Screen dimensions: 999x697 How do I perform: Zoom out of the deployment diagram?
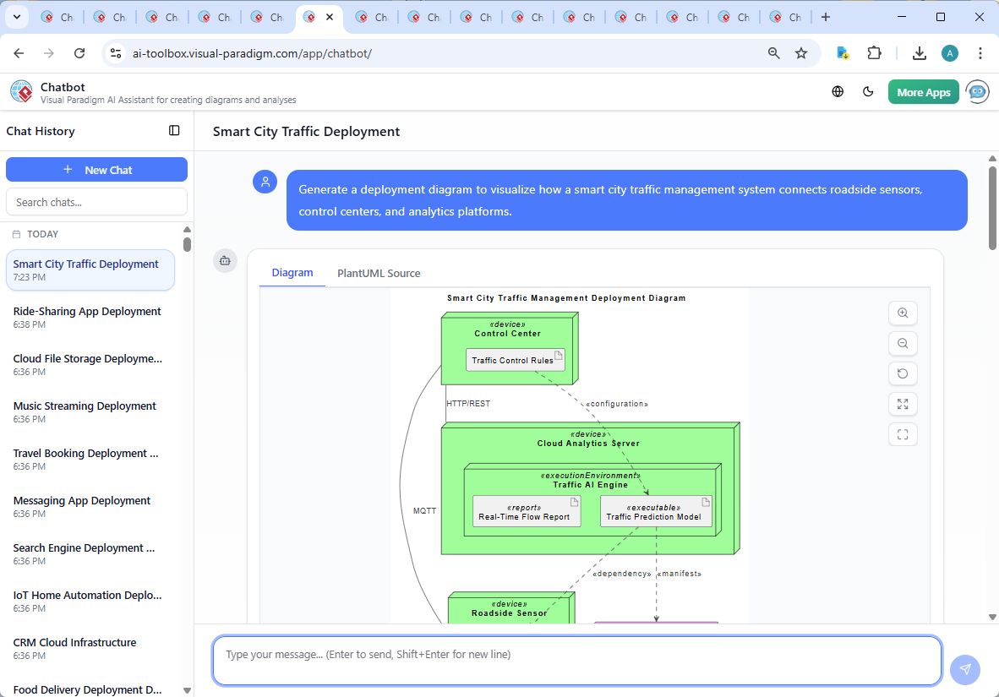903,343
